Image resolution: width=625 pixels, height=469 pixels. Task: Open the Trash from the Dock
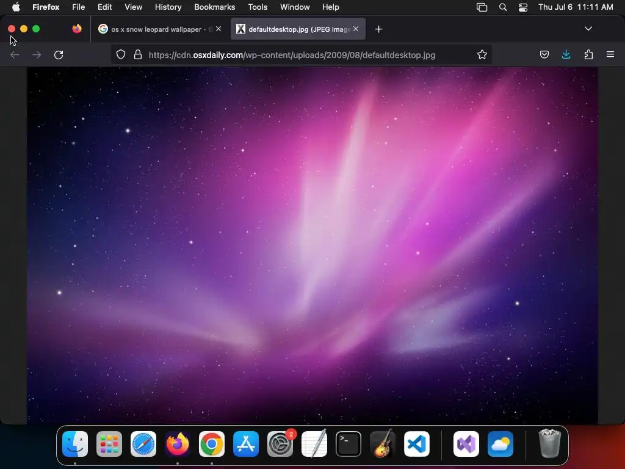pos(550,443)
